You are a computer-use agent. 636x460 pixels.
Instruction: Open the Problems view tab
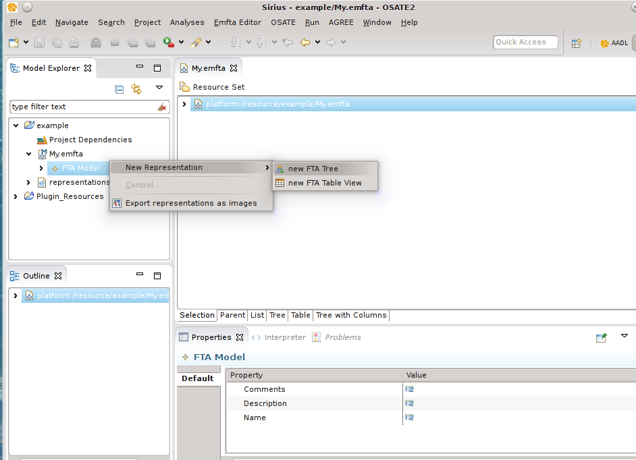pyautogui.click(x=337, y=337)
